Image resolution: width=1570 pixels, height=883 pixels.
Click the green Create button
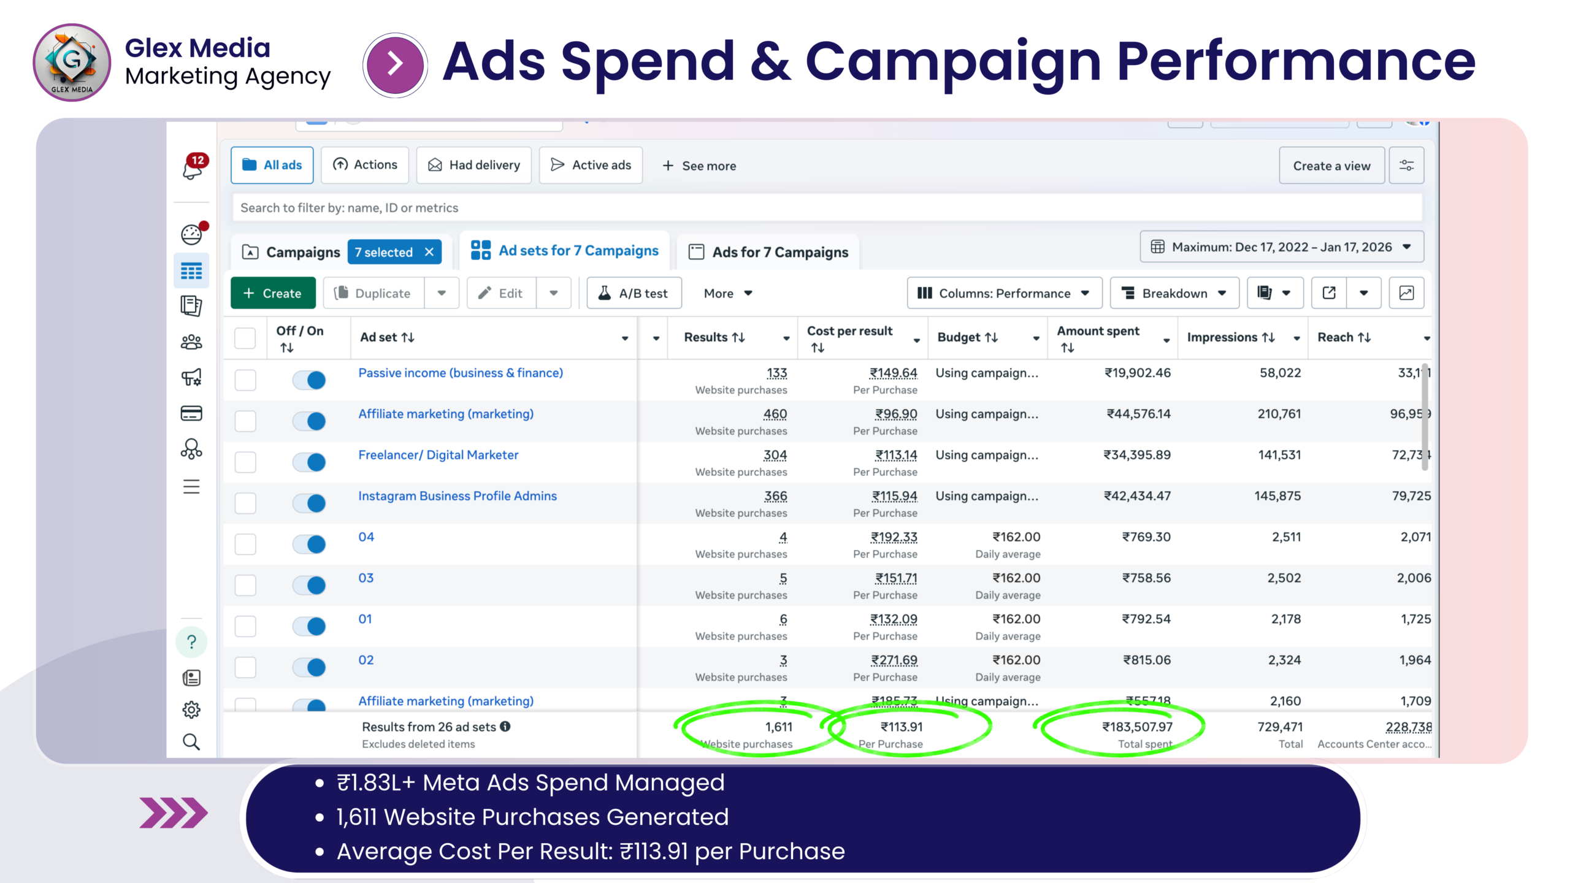[273, 293]
